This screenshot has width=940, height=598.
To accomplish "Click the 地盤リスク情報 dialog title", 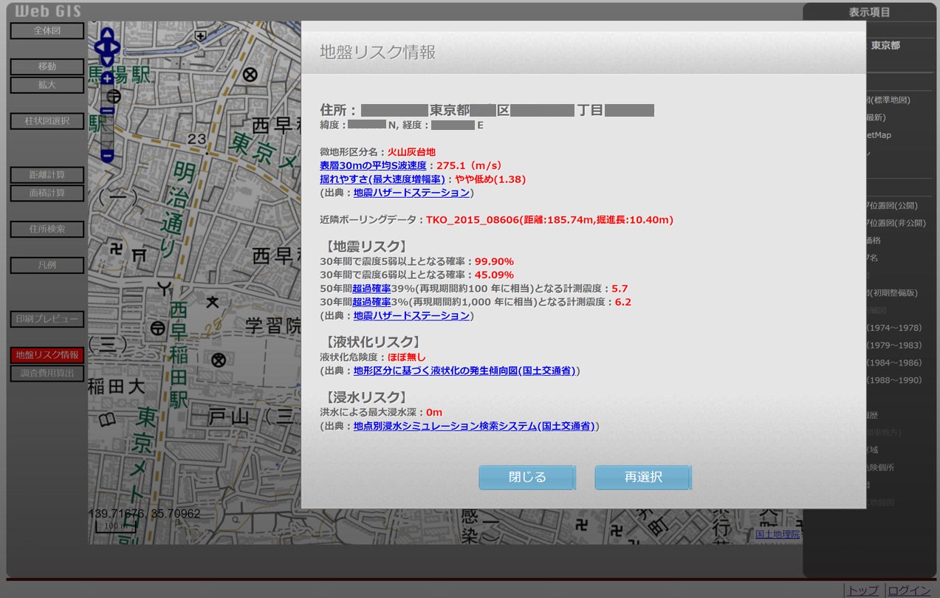I will coord(377,52).
